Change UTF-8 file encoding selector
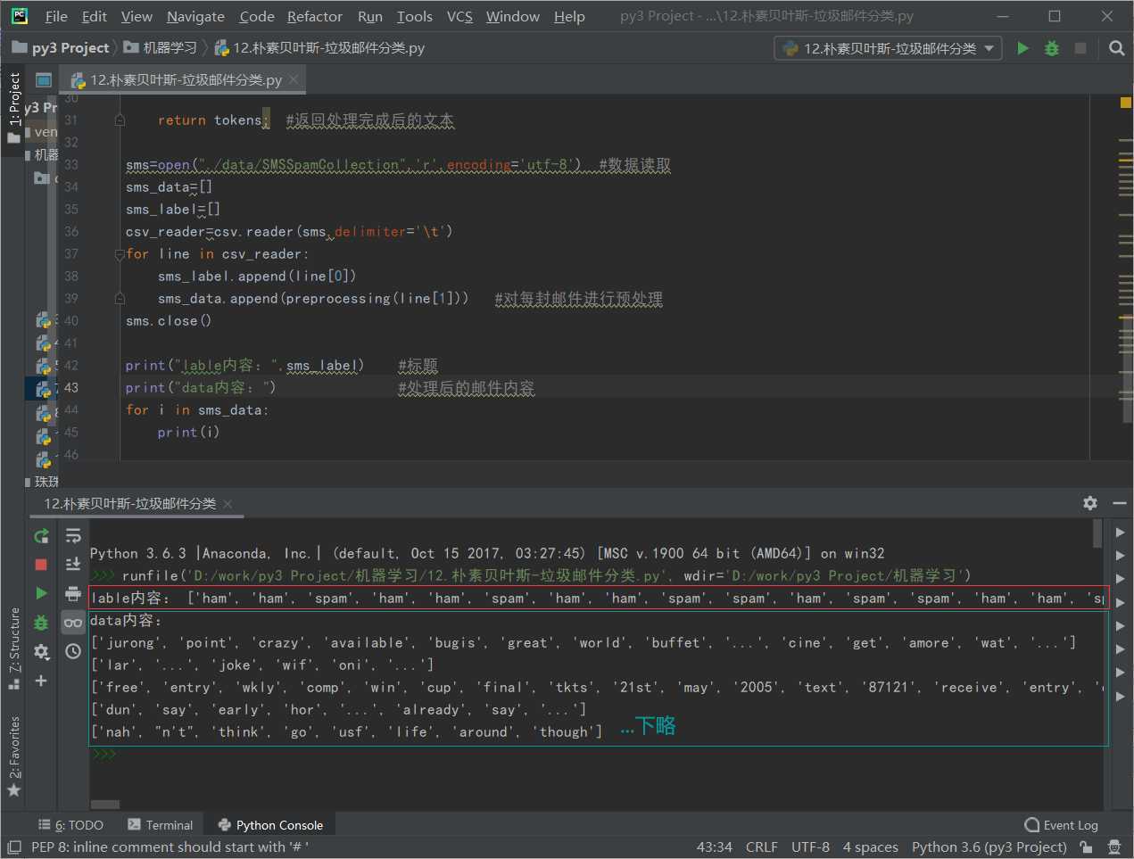 809,847
